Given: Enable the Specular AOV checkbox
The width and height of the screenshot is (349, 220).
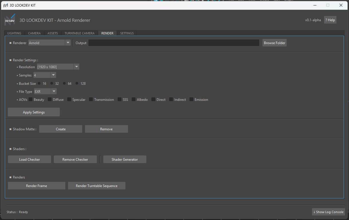Looking at the screenshot, I should pyautogui.click(x=69, y=99).
